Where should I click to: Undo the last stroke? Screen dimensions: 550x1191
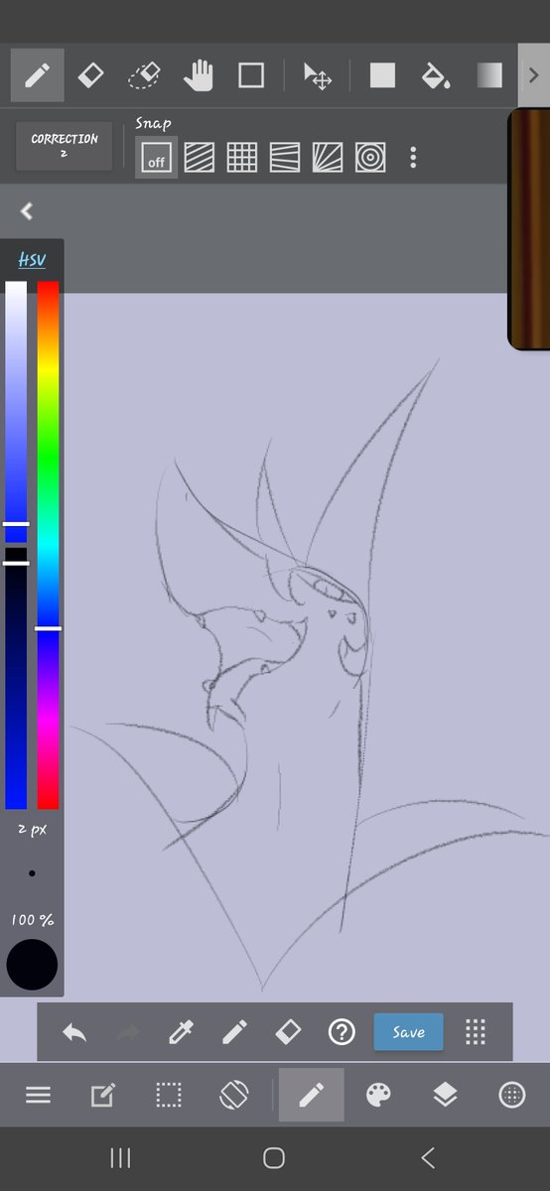[x=74, y=1032]
